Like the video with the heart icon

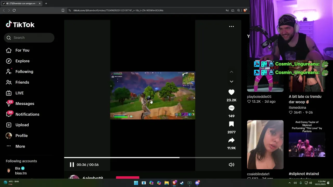click(231, 92)
